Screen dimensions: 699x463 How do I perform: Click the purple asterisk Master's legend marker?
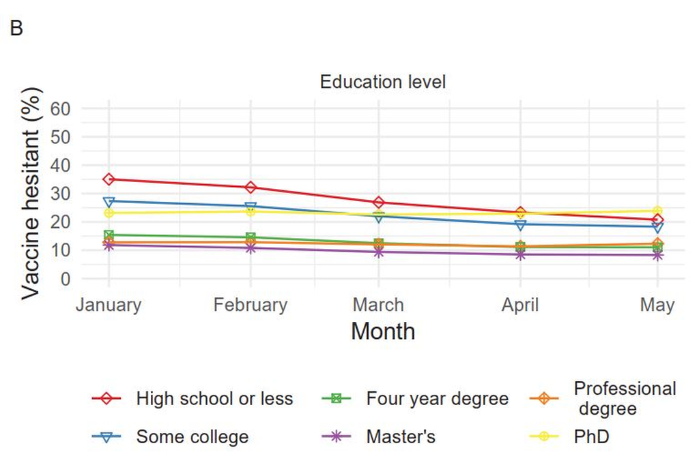coord(335,436)
